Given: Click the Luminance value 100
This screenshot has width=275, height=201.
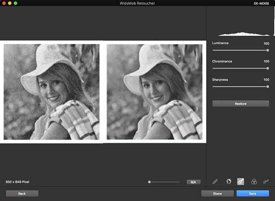Looking at the screenshot, I should 266,44.
